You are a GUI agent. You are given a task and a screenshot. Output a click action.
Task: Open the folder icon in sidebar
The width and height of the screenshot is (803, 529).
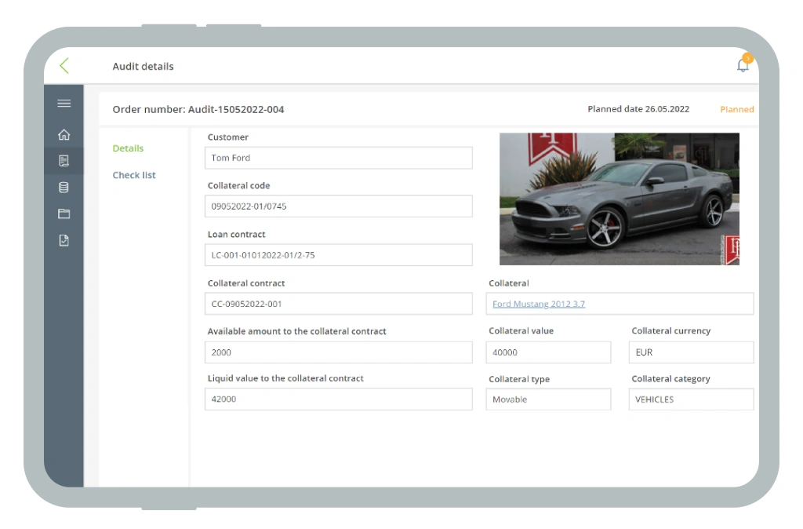tap(64, 213)
